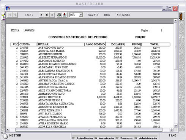The width and height of the screenshot is (186, 140).
Task: Click the stop loading button
Action: pyautogui.click(x=52, y=15)
